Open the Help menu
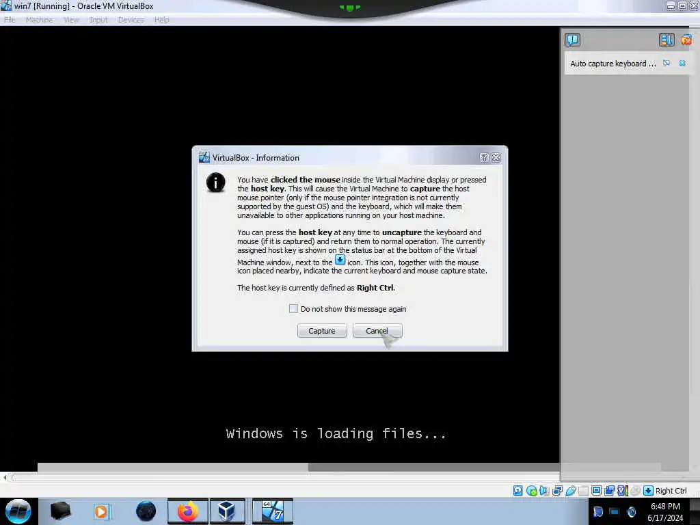700x525 pixels. click(161, 20)
